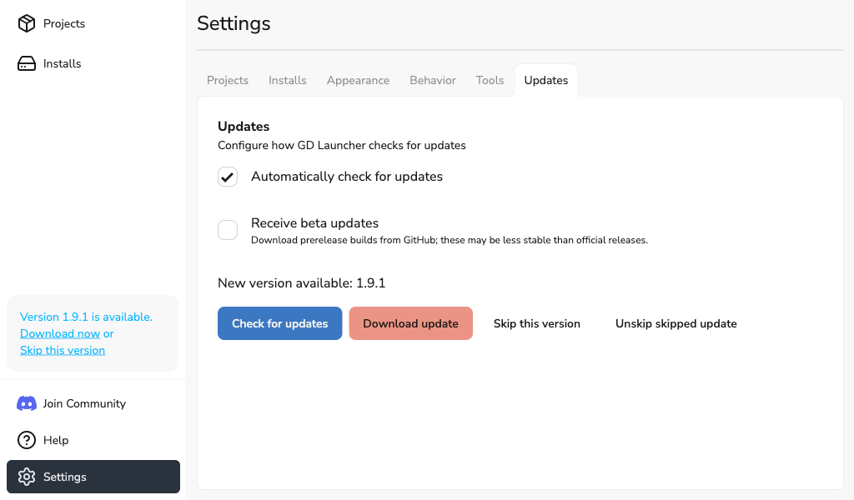The height and width of the screenshot is (500, 854).
Task: Open the Tools tab
Action: pyautogui.click(x=490, y=80)
